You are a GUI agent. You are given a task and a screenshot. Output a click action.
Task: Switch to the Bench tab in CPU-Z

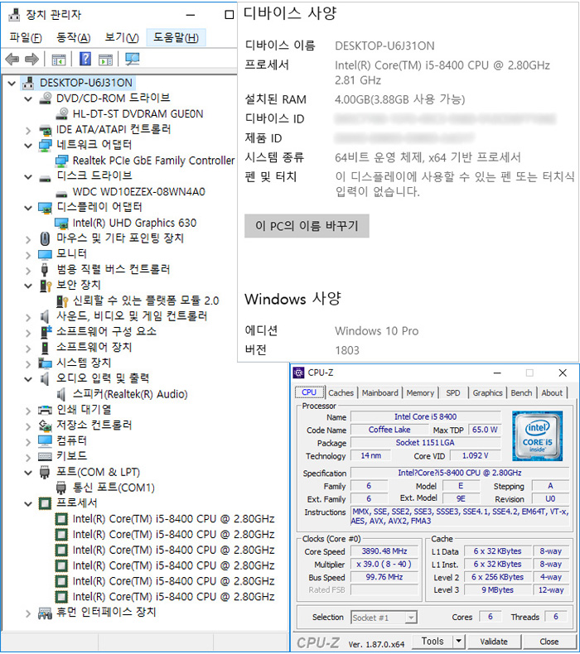[521, 392]
